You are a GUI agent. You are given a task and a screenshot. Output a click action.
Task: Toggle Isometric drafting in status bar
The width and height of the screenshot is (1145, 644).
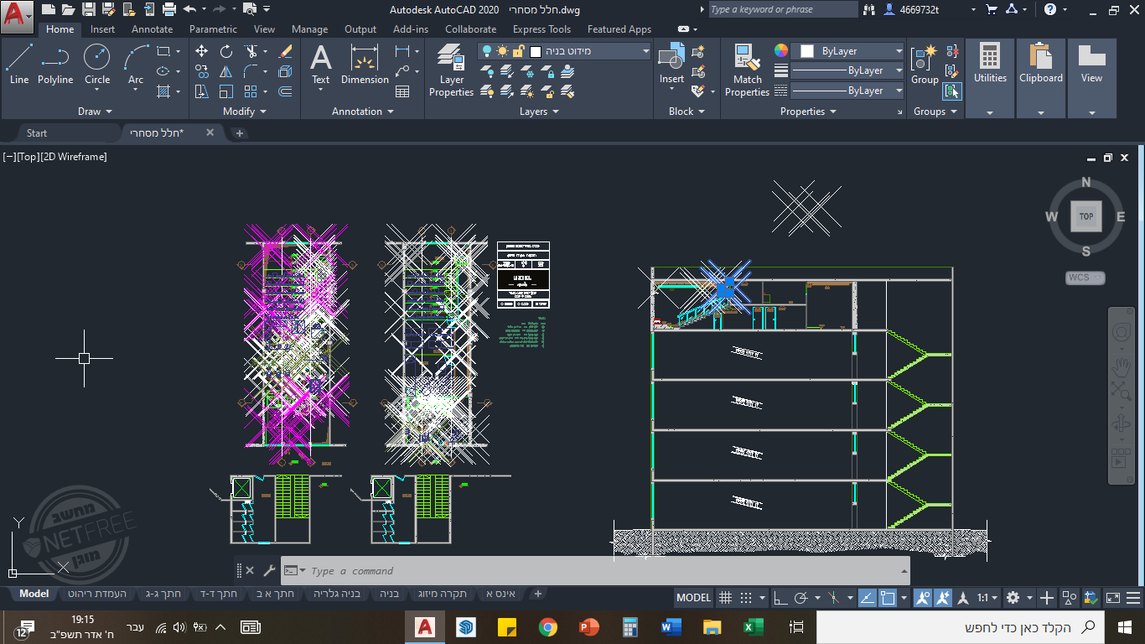832,598
